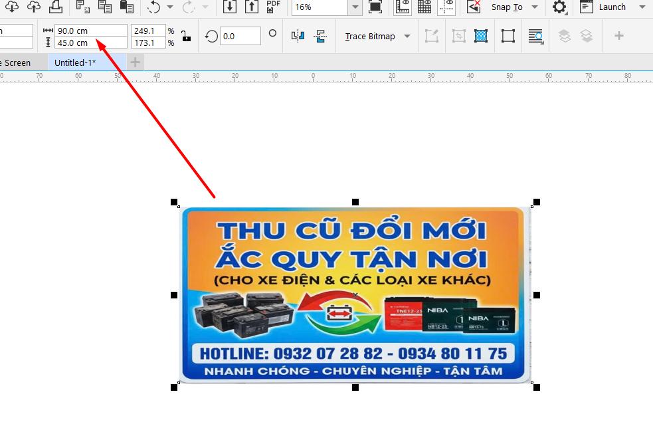Screen dimensions: 653x436
Task: Publish to PDF icon
Action: tap(273, 7)
